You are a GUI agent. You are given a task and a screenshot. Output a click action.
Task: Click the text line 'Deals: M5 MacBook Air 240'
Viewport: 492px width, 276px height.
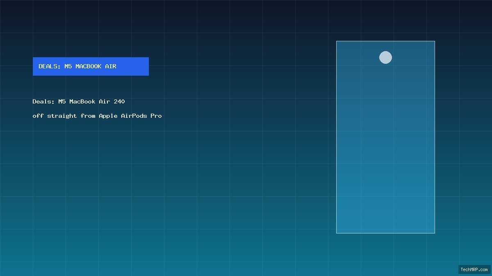pos(79,101)
